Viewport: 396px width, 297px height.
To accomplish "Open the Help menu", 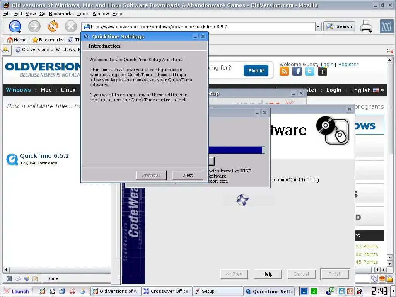I will point(117,14).
